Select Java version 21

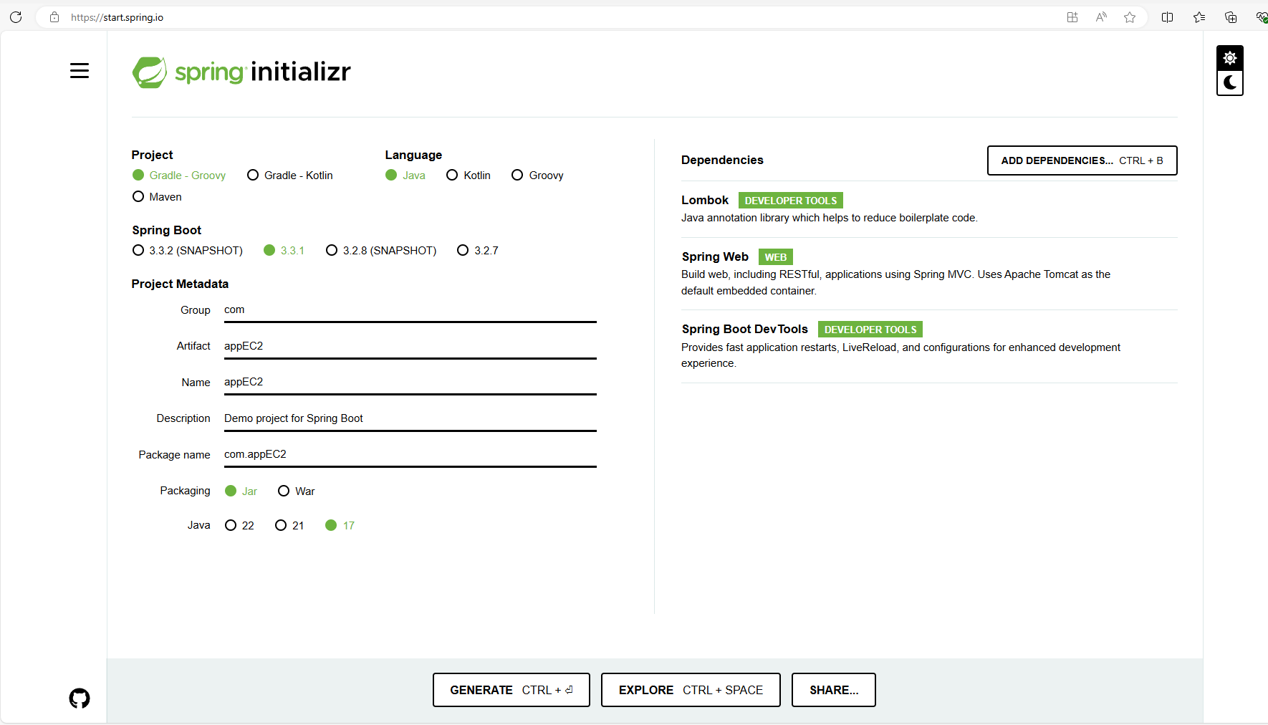click(290, 526)
